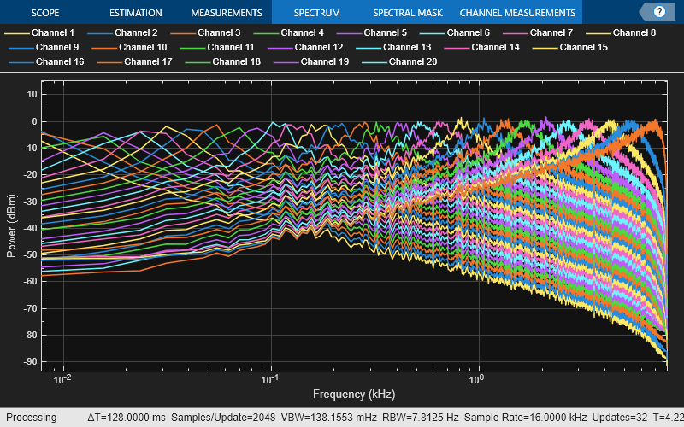This screenshot has height=427, width=684.
Task: Toggle Channel 4 legend entry
Action: click(289, 32)
